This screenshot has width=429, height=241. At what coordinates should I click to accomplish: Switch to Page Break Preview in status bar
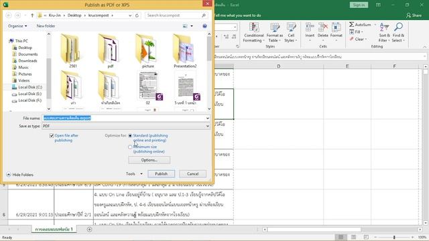point(366,237)
